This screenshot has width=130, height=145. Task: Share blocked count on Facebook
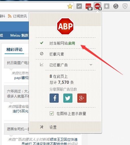point(54,98)
